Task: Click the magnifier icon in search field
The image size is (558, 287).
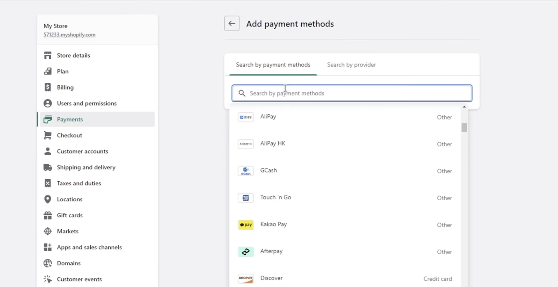Action: 242,93
